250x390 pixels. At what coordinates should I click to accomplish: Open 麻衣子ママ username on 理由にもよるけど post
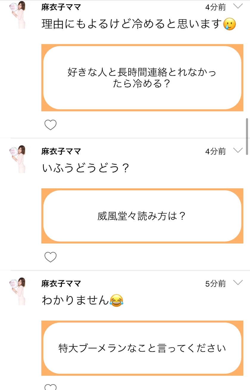click(x=61, y=7)
